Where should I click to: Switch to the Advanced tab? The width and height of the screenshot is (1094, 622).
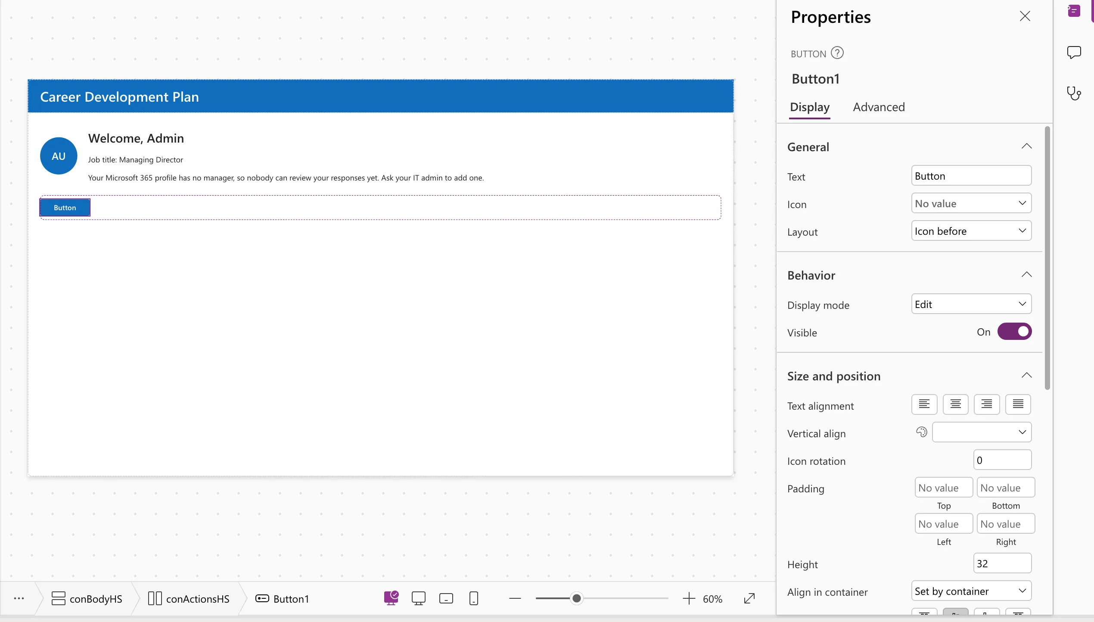tap(879, 107)
